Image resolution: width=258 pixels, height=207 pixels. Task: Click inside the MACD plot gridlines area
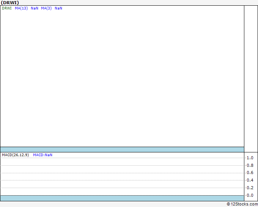[122, 176]
